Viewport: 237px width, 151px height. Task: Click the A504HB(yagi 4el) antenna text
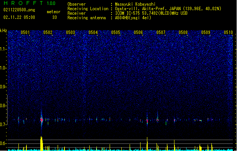coord(133,18)
